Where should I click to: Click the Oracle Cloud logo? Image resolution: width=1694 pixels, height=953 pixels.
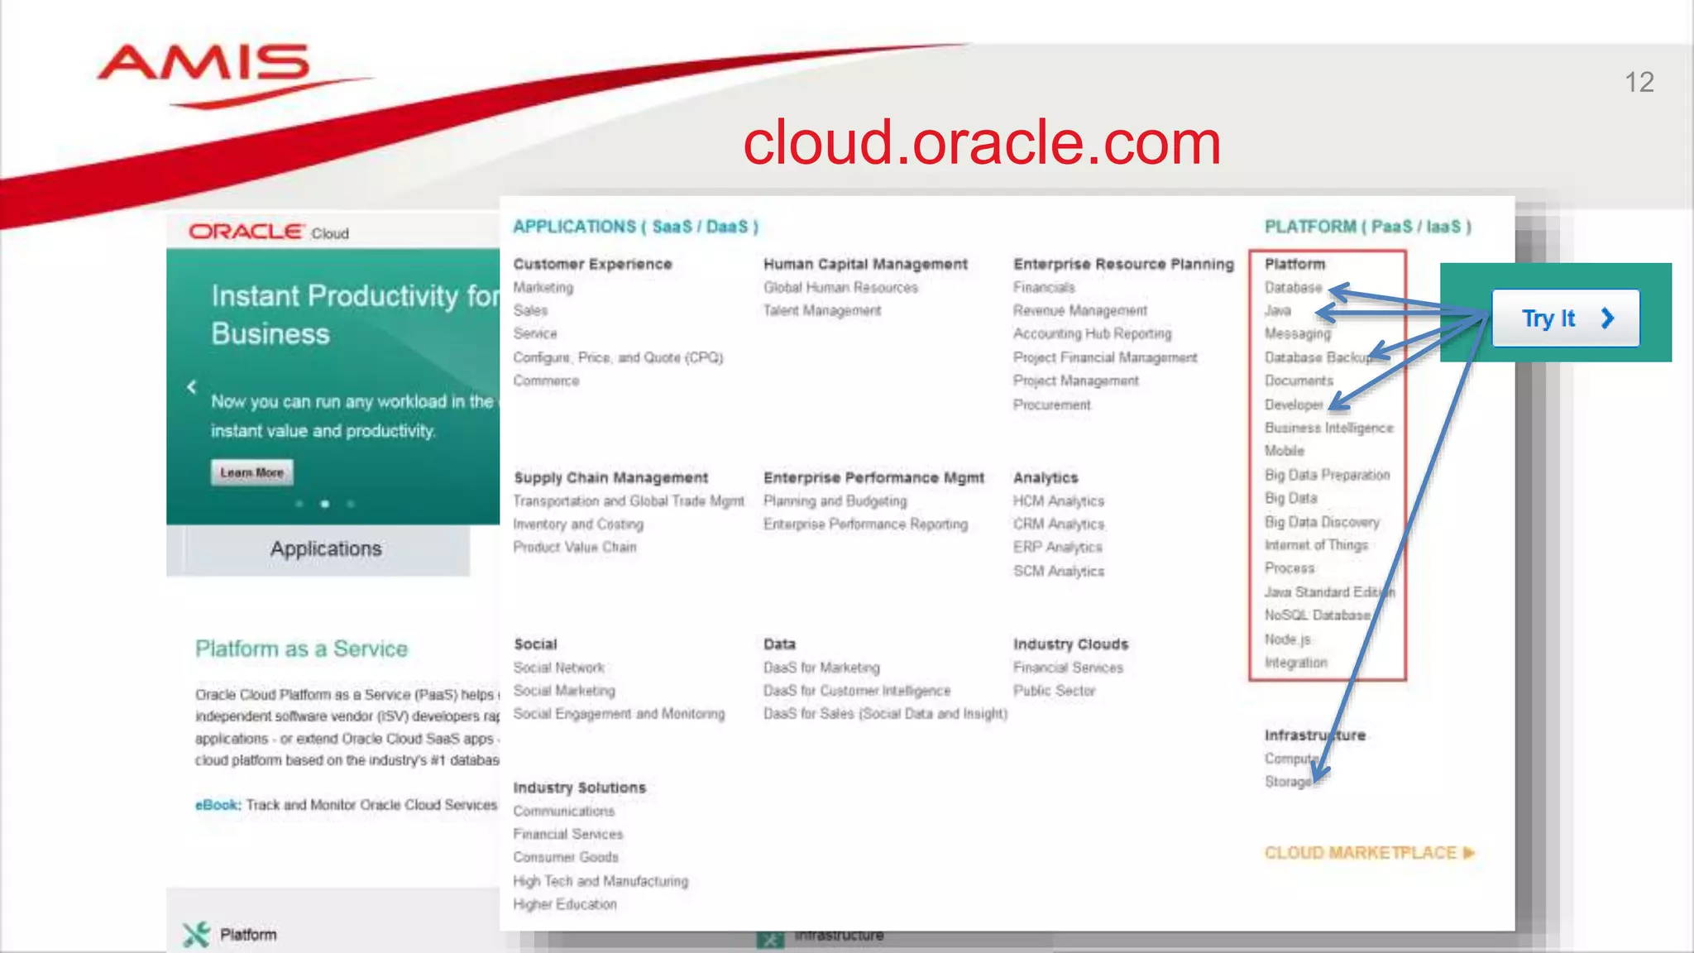click(269, 232)
